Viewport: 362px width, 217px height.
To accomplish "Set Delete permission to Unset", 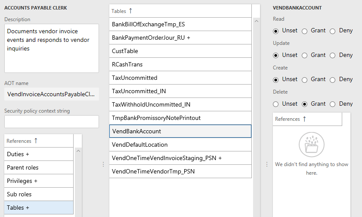I will tap(275, 104).
